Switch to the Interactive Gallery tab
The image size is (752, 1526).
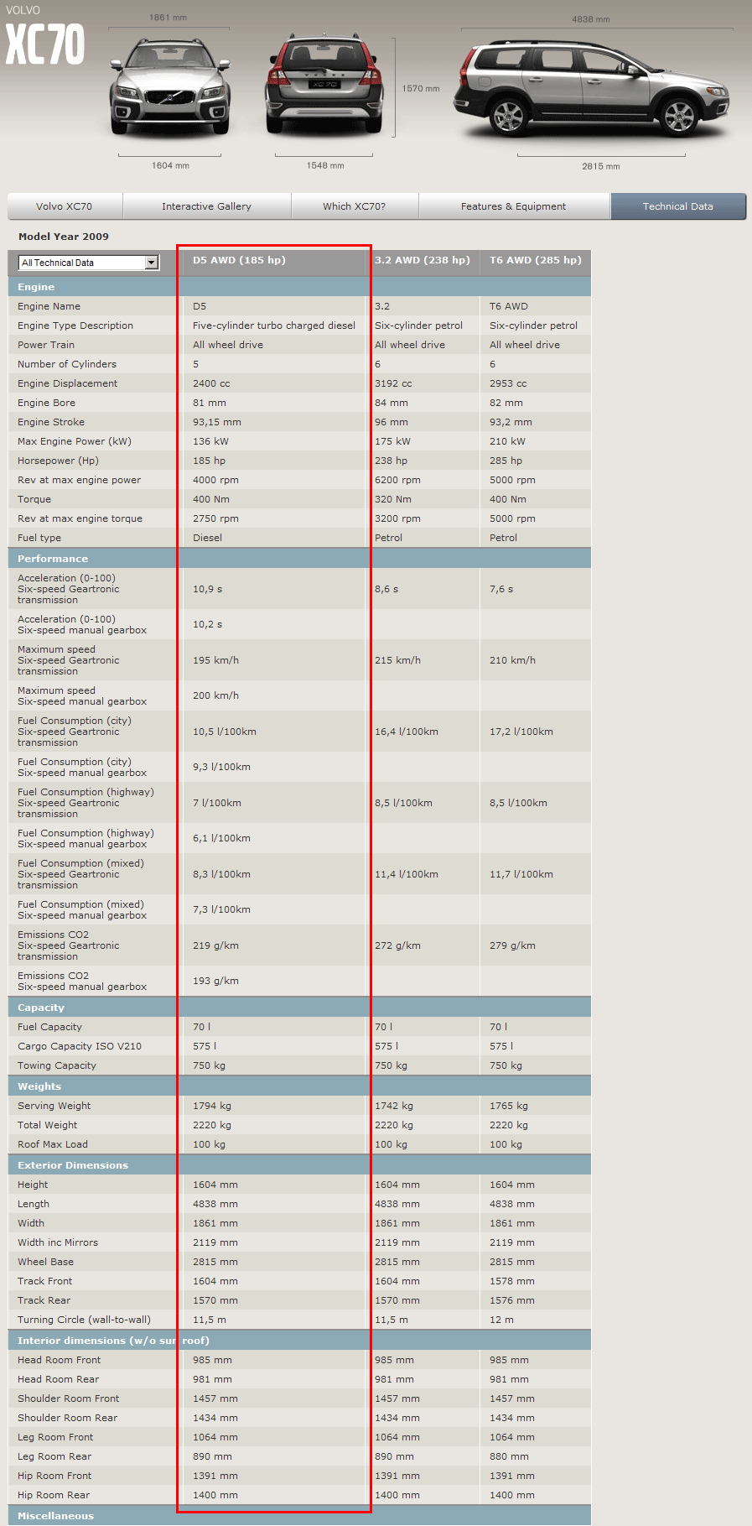click(206, 206)
